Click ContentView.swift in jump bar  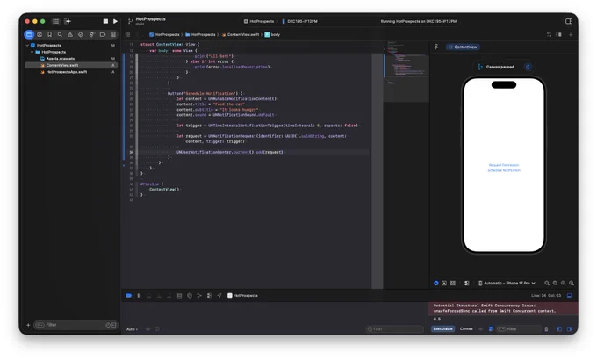(241, 34)
